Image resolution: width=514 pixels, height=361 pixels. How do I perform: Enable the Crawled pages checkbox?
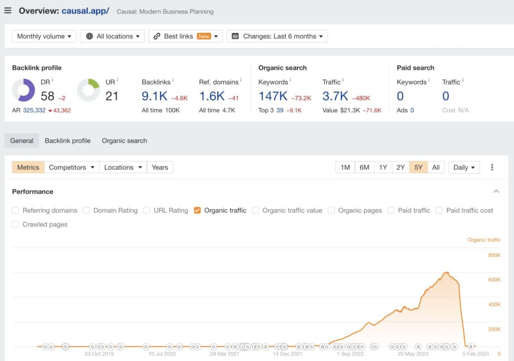click(x=16, y=224)
